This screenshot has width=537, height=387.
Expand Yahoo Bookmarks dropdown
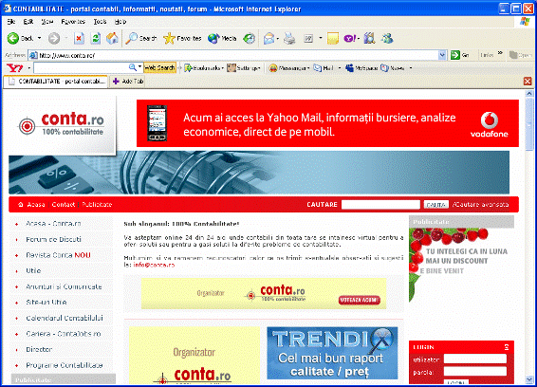(223, 68)
